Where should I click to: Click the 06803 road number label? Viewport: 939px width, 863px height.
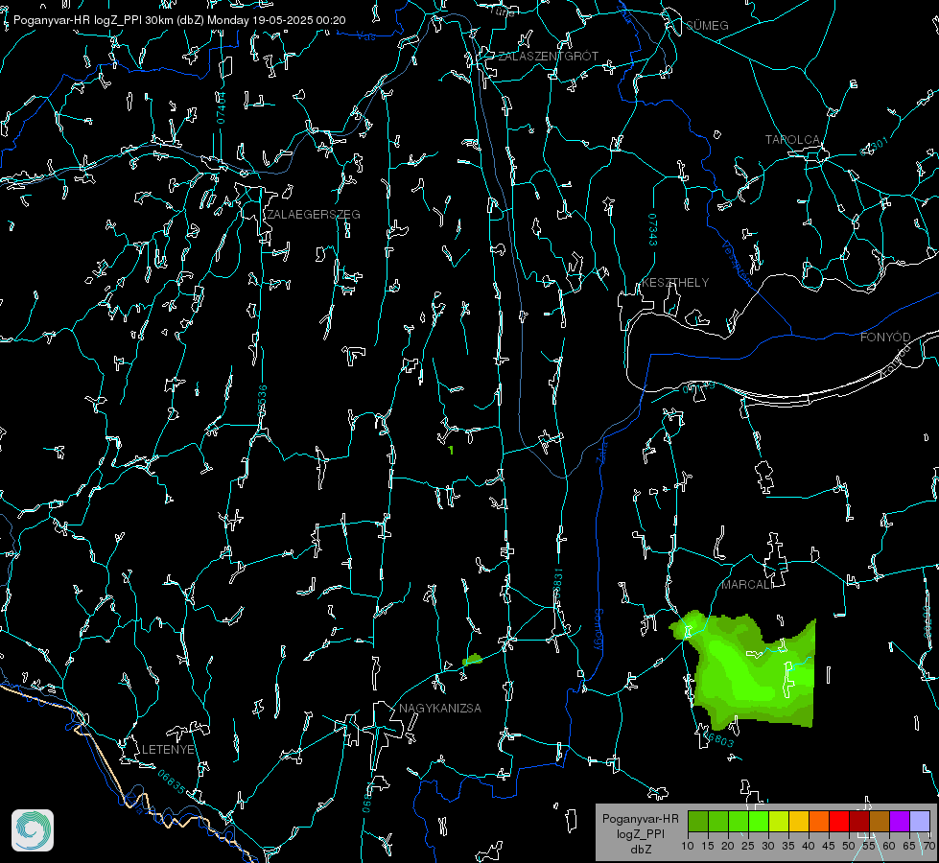(718, 739)
